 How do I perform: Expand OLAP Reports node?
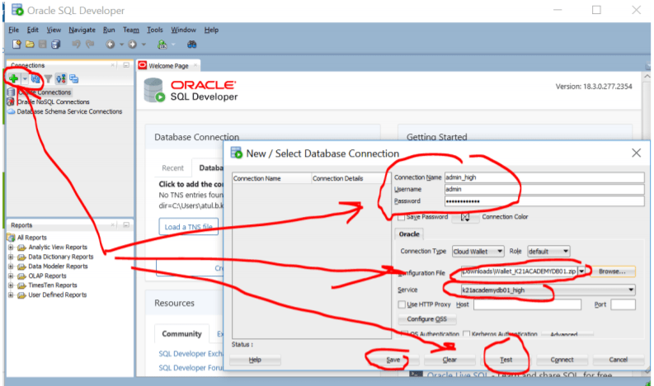pyautogui.click(x=11, y=275)
